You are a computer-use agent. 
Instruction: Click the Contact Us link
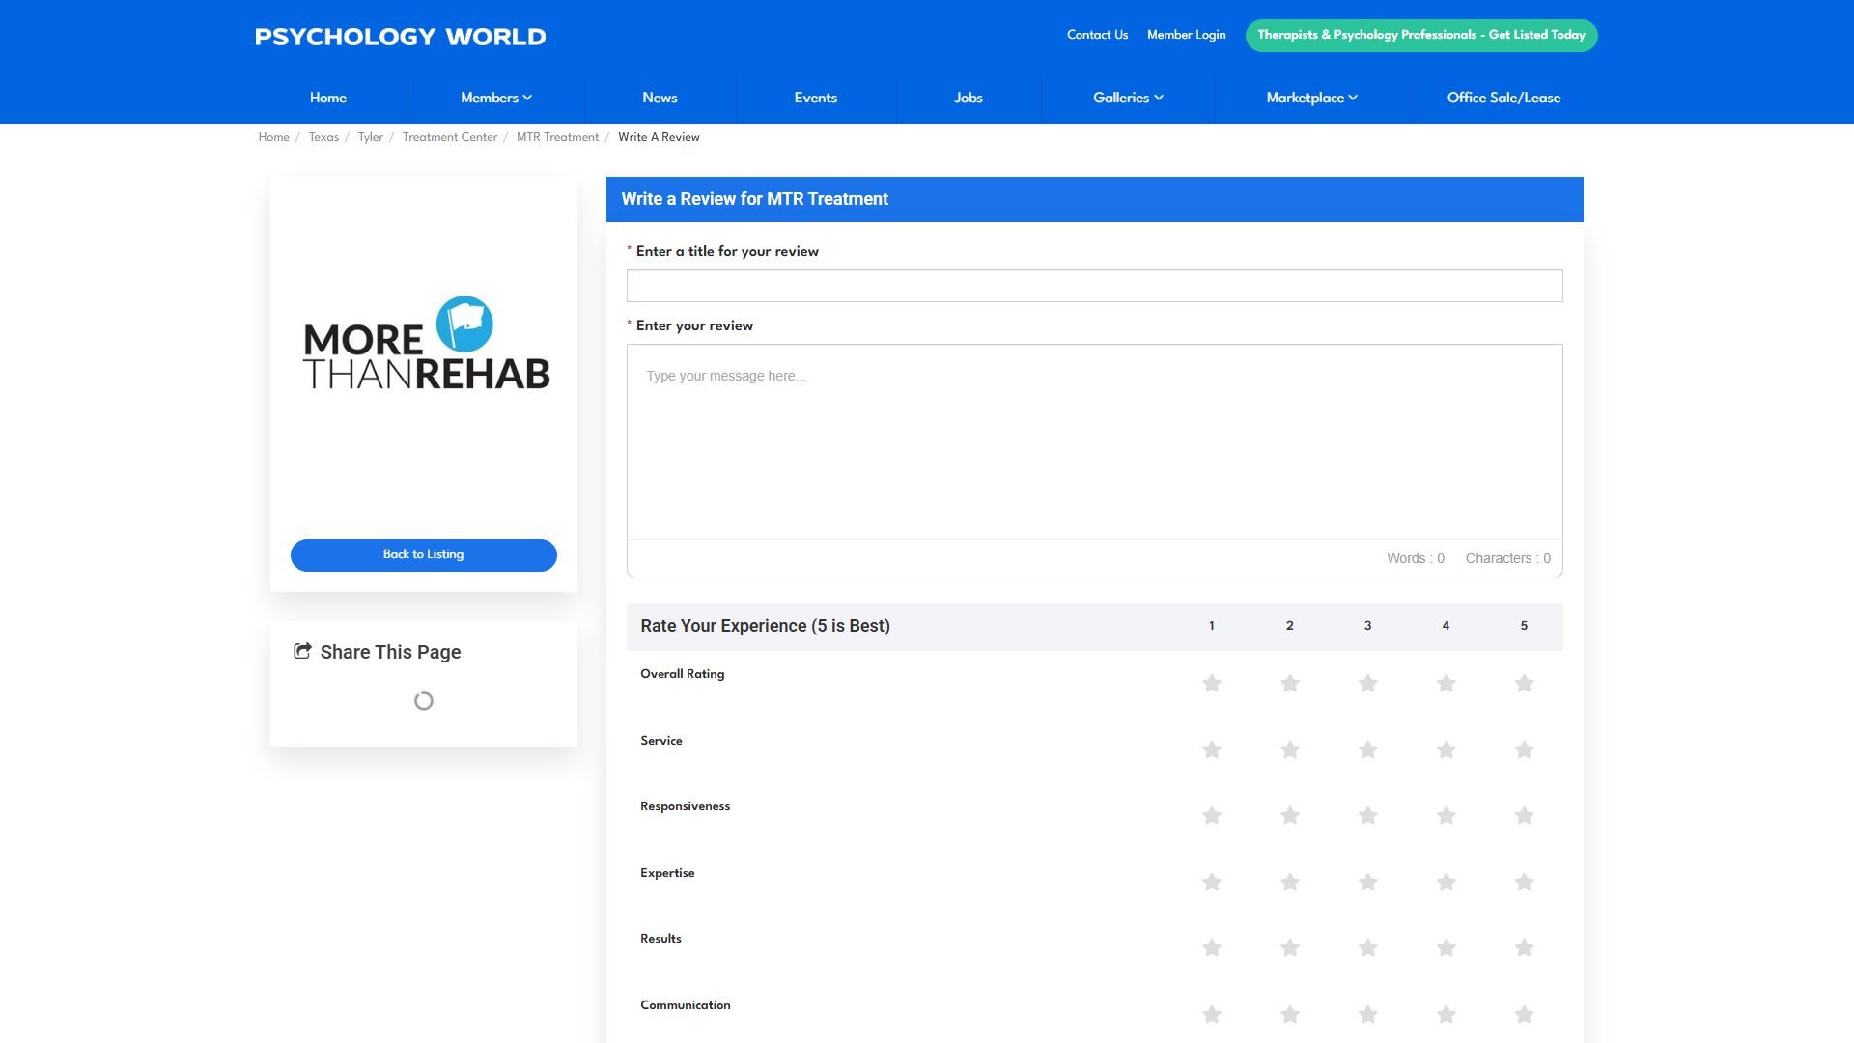coord(1097,35)
